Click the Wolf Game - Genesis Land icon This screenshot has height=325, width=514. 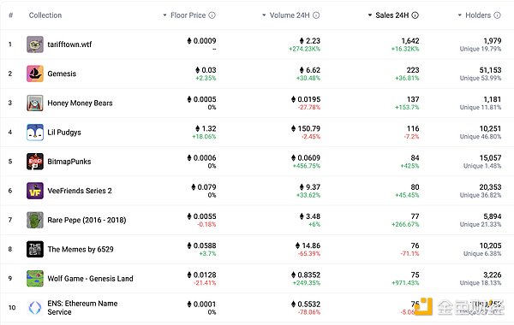point(35,279)
